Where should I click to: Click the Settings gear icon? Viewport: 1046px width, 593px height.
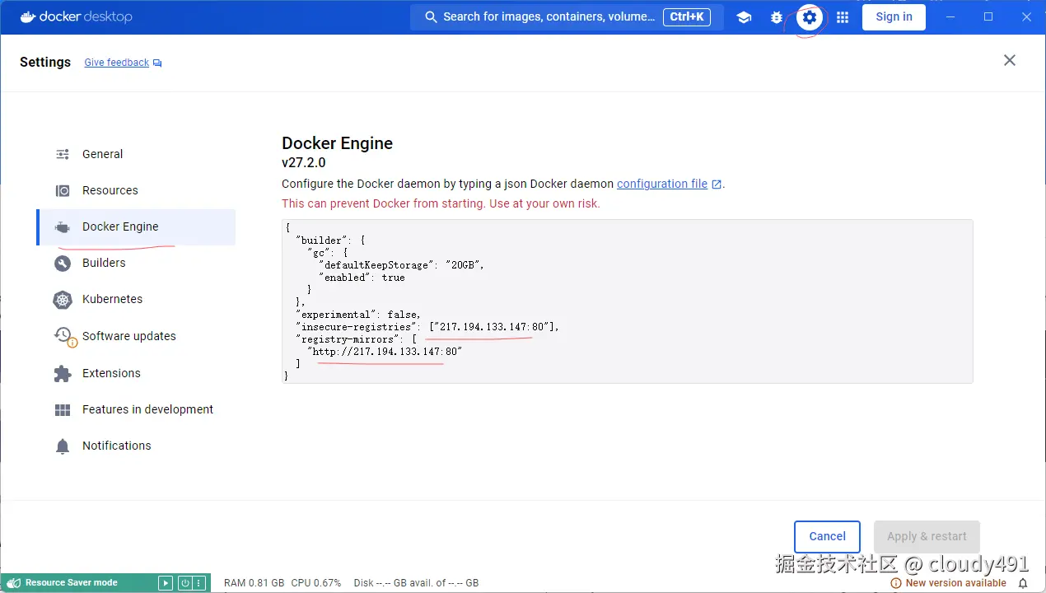pyautogui.click(x=810, y=16)
